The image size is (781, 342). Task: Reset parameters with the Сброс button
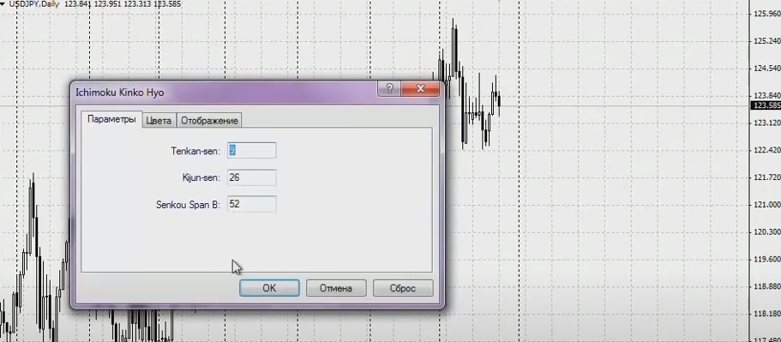[x=403, y=288]
